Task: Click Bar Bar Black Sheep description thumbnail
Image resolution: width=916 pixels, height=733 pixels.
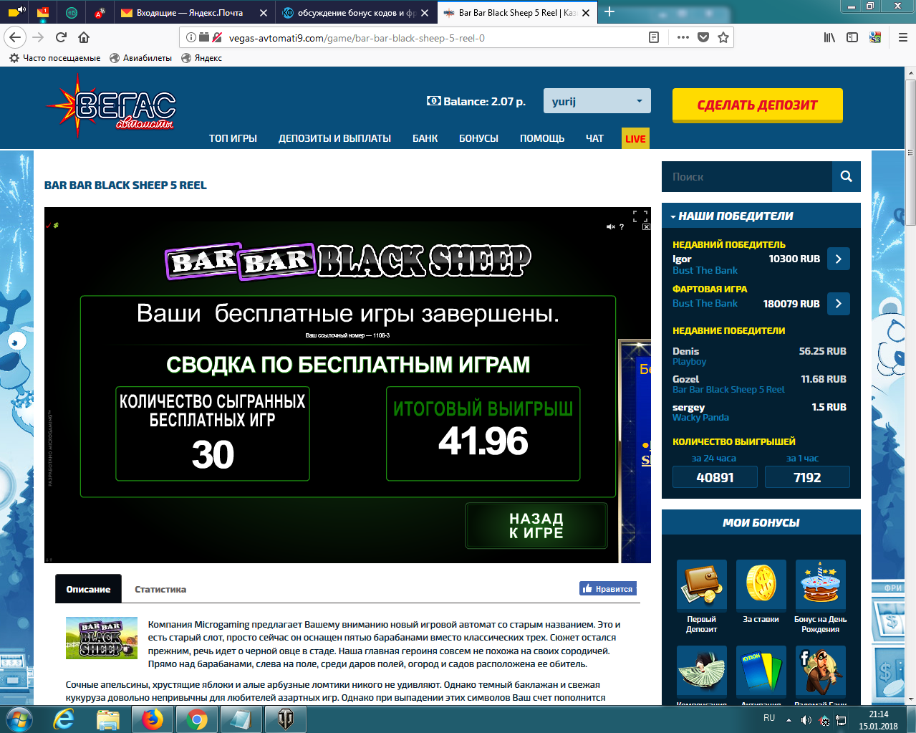Action: click(101, 638)
